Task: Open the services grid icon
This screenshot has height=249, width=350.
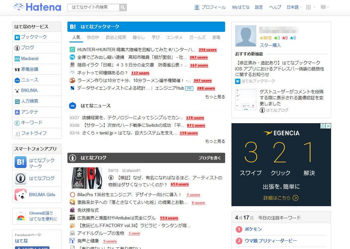Action: 308,7
